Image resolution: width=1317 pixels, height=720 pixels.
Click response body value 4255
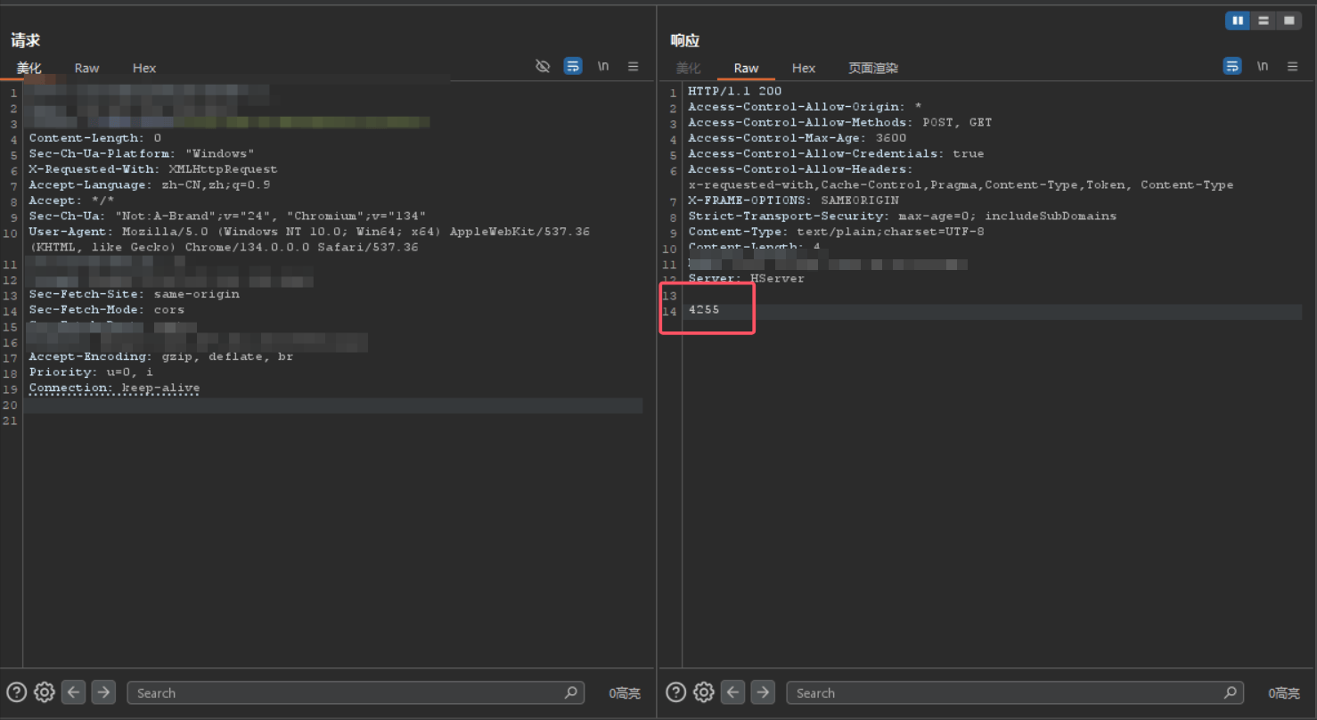point(704,310)
